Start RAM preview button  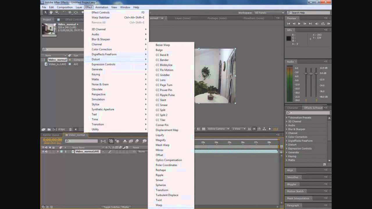pos(328,24)
